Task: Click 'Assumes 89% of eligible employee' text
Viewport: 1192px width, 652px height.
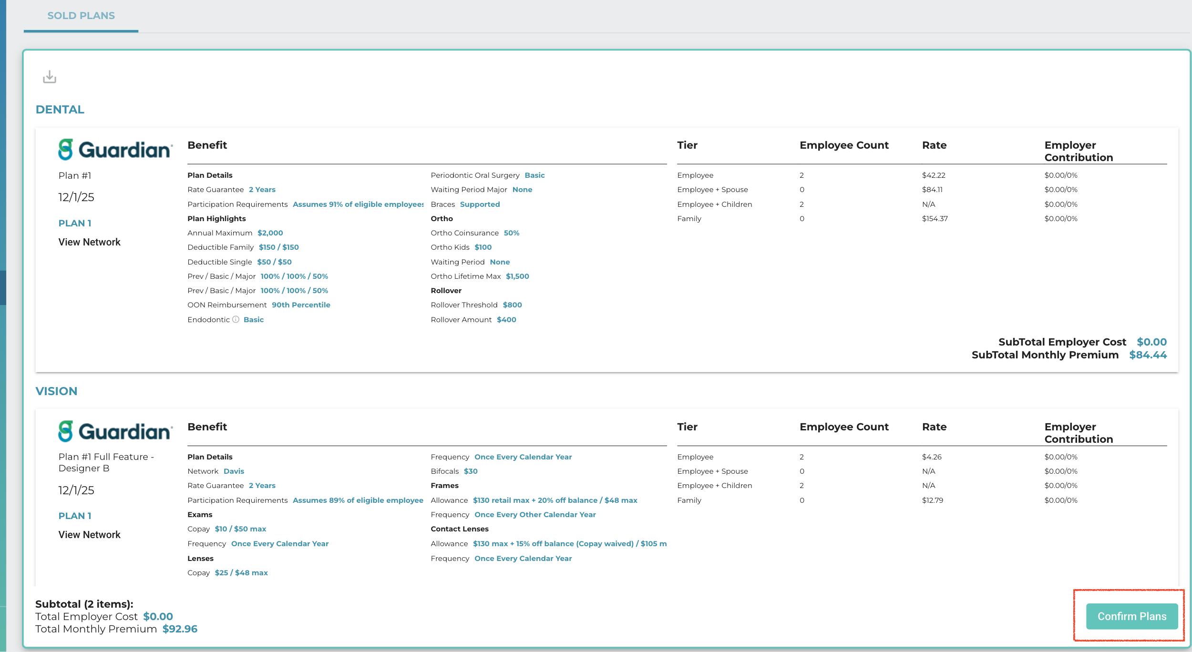Action: [x=358, y=500]
